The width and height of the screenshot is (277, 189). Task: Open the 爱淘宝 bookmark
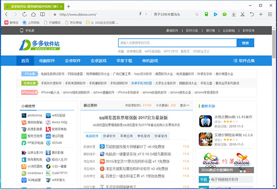(x=11, y=23)
